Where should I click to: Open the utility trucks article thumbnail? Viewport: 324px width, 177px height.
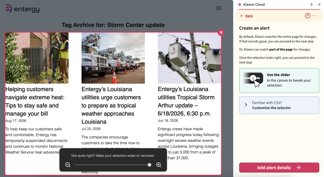pyautogui.click(x=113, y=58)
